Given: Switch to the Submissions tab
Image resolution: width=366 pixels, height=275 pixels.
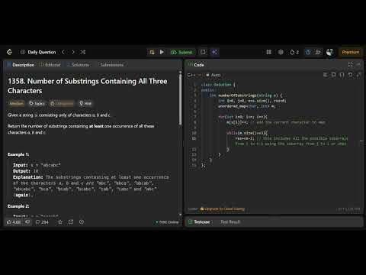Looking at the screenshot, I should click(x=111, y=65).
